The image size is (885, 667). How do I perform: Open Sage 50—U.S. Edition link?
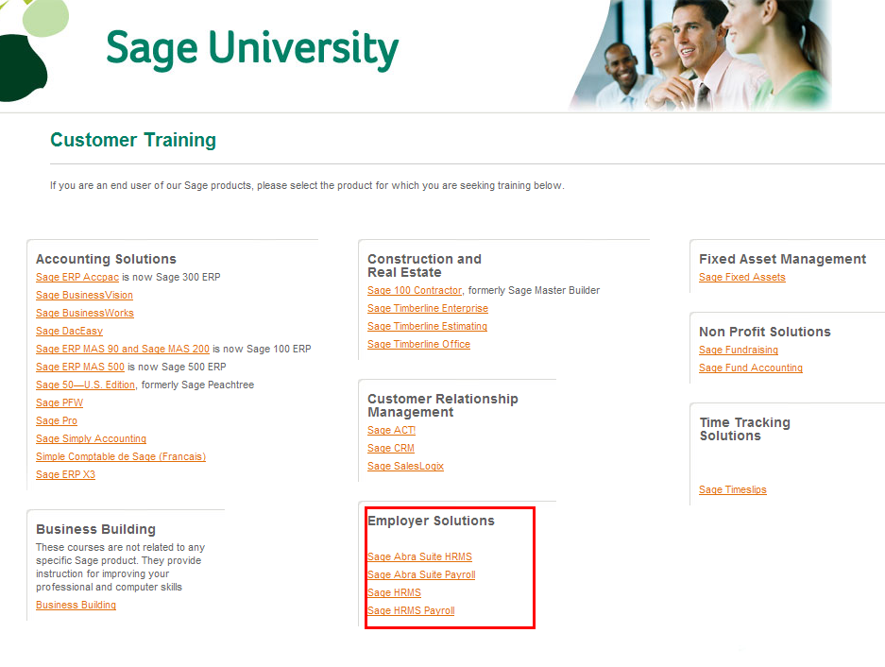pyautogui.click(x=86, y=385)
